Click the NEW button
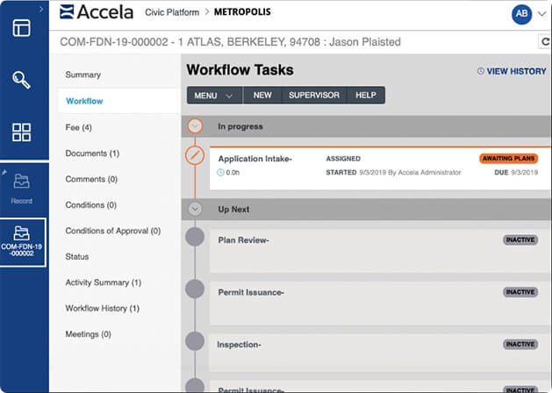552x393 pixels. [x=262, y=95]
